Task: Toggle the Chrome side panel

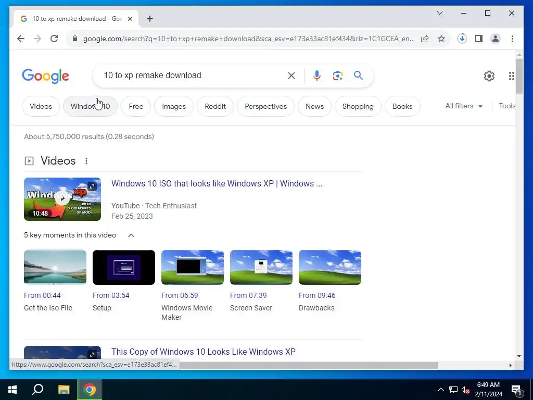Action: [479, 39]
